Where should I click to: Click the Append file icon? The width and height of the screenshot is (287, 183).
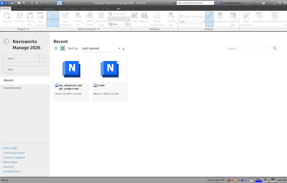click(x=7, y=16)
